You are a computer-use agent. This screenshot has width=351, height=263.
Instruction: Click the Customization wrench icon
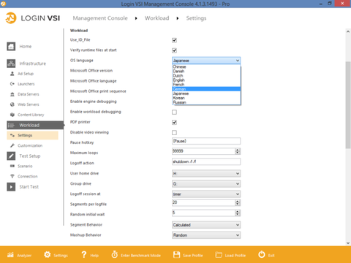(x=12, y=145)
